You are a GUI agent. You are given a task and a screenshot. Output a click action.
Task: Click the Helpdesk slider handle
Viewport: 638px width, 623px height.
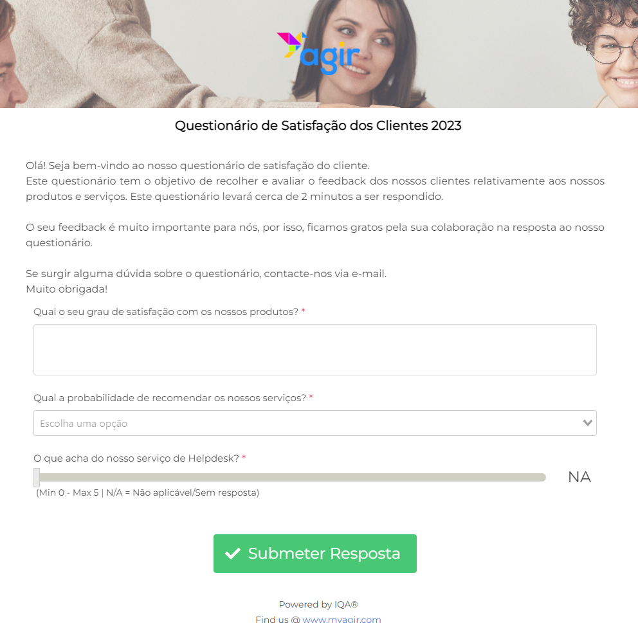tap(37, 478)
